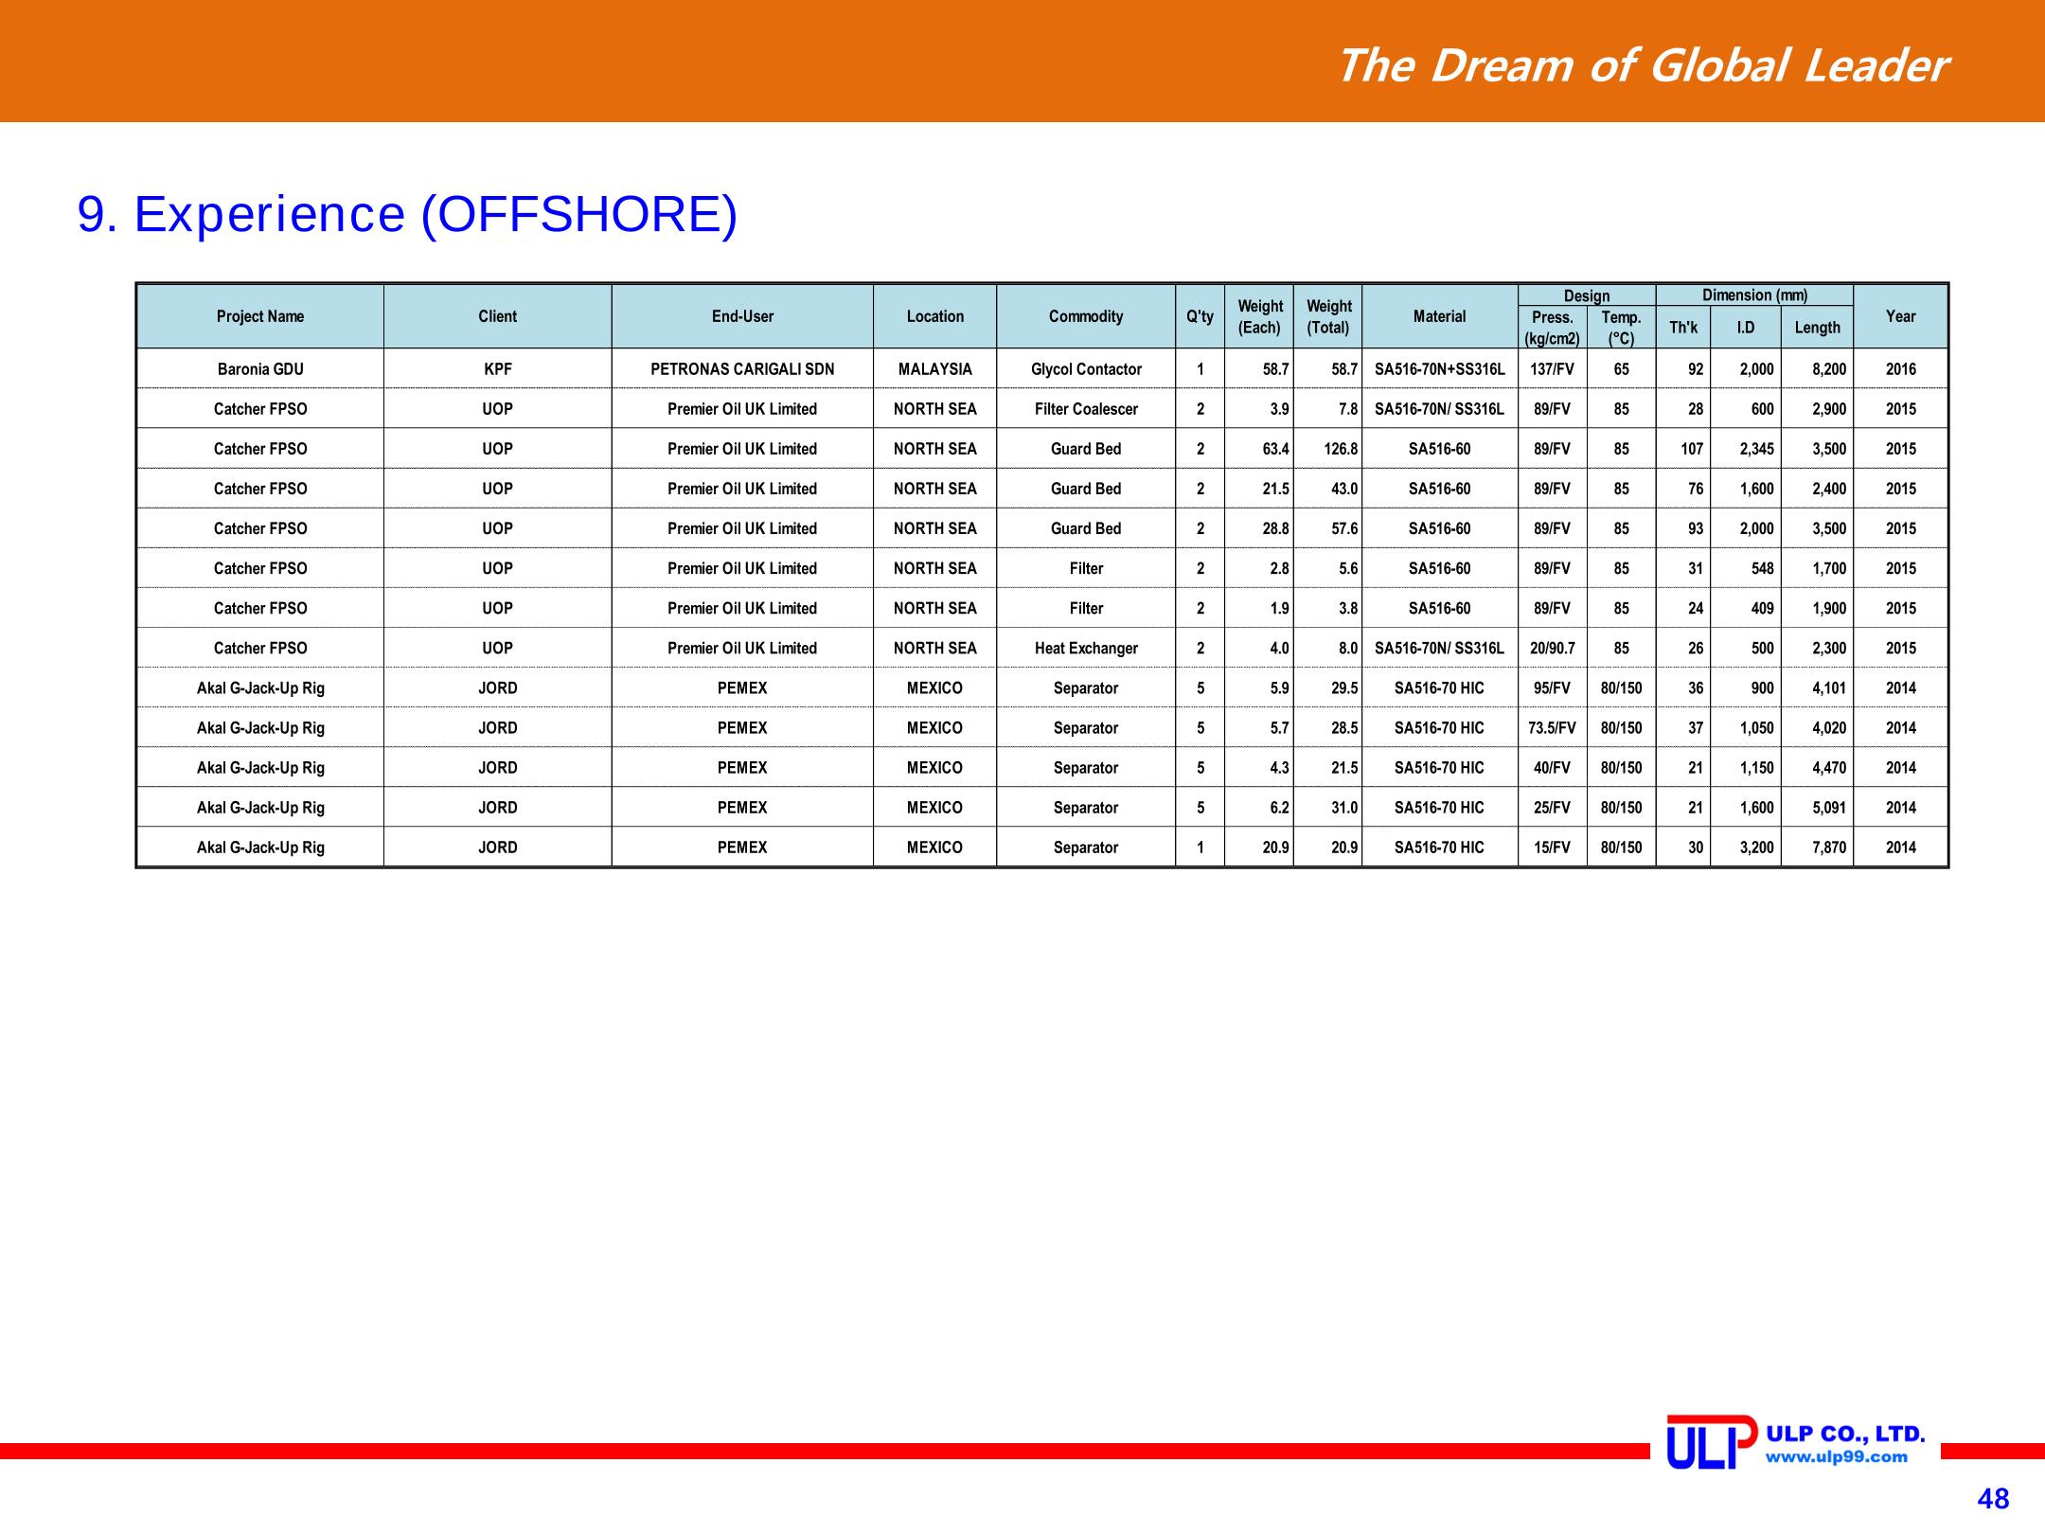Select the '95/FV' pressure cell
The width and height of the screenshot is (2045, 1534).
1553,688
